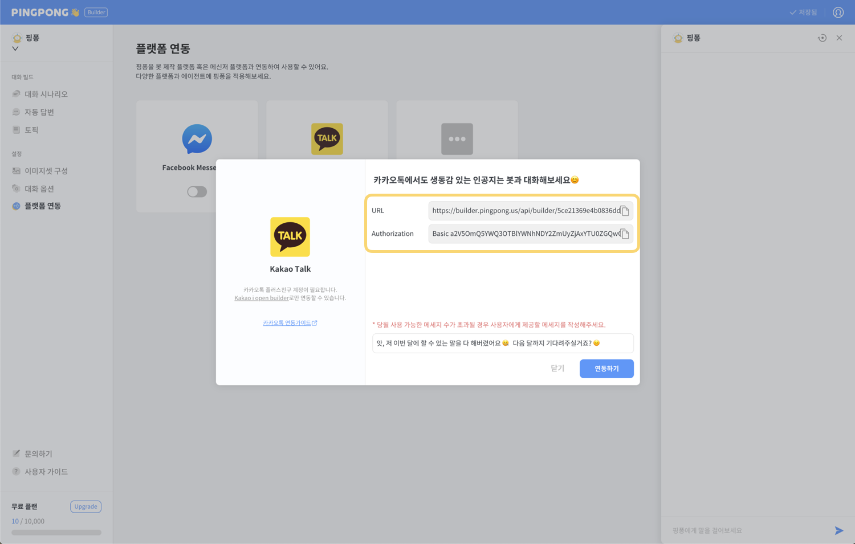This screenshot has width=855, height=544.
Task: Edit the message limit exceeded text field
Action: 503,343
